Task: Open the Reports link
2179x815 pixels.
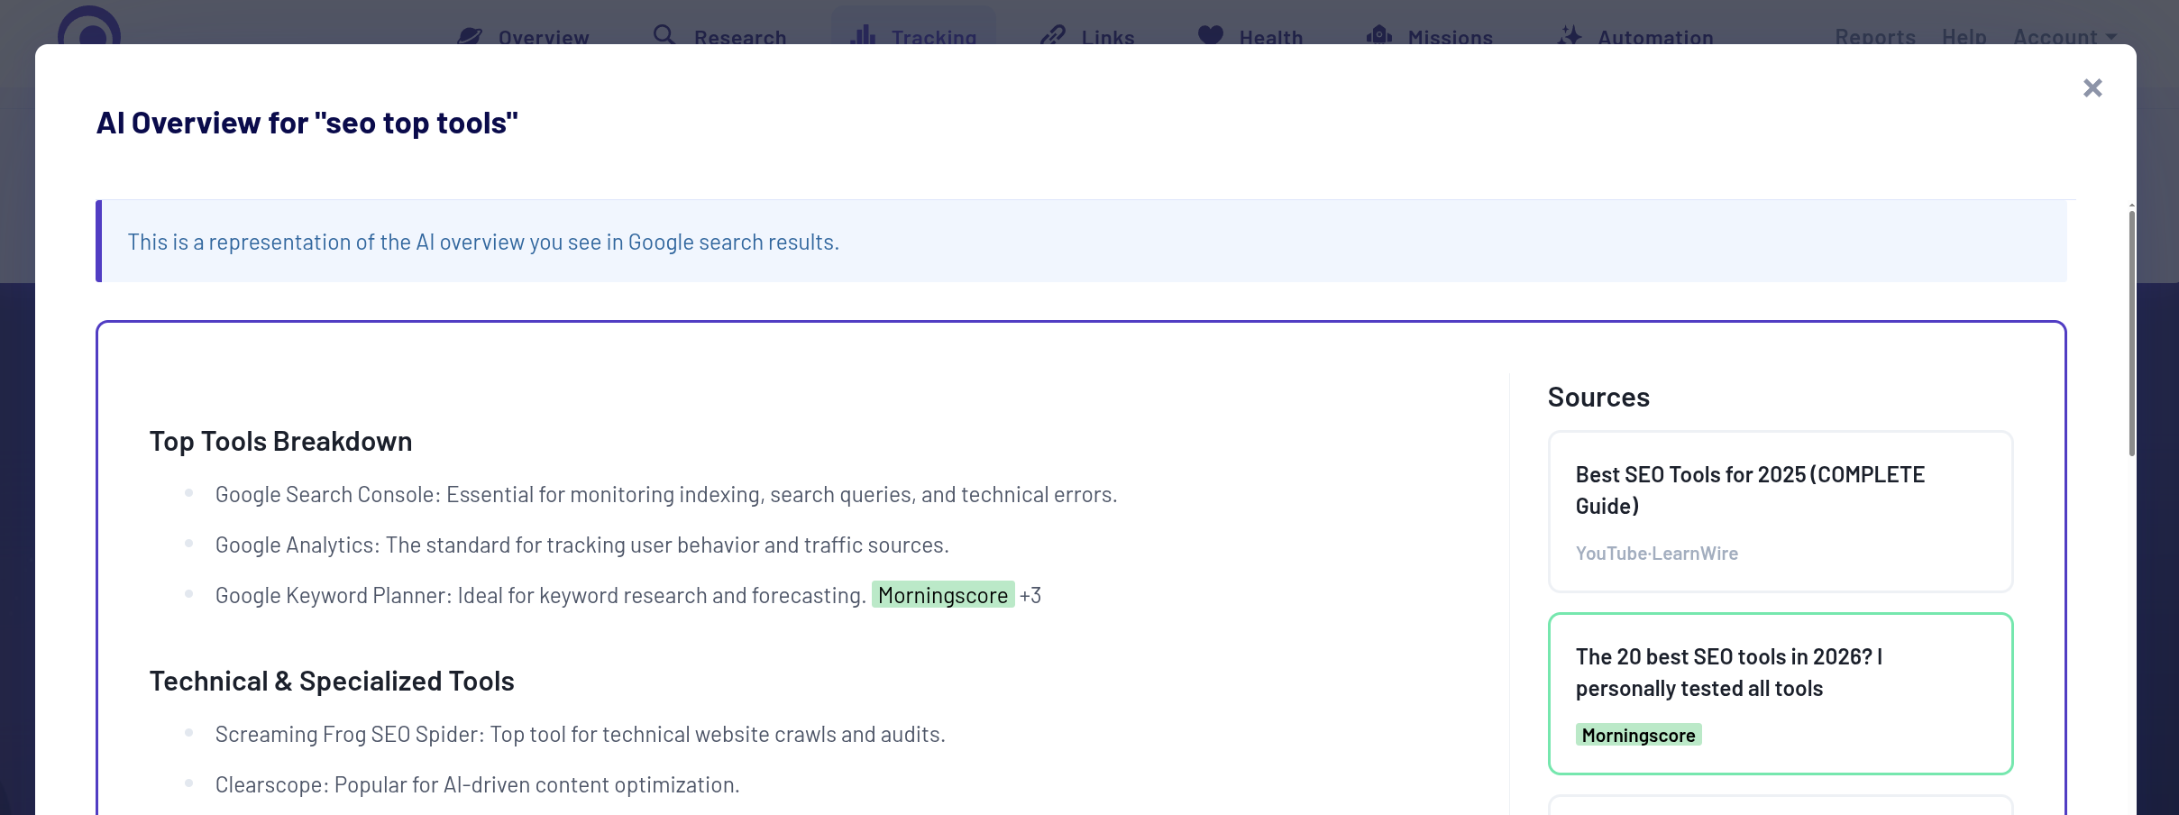Action: [1875, 37]
